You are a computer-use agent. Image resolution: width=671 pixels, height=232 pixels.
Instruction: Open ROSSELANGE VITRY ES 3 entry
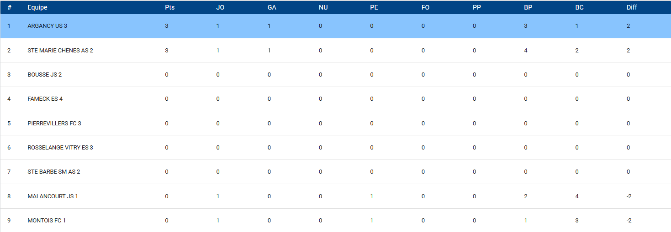pyautogui.click(x=60, y=148)
